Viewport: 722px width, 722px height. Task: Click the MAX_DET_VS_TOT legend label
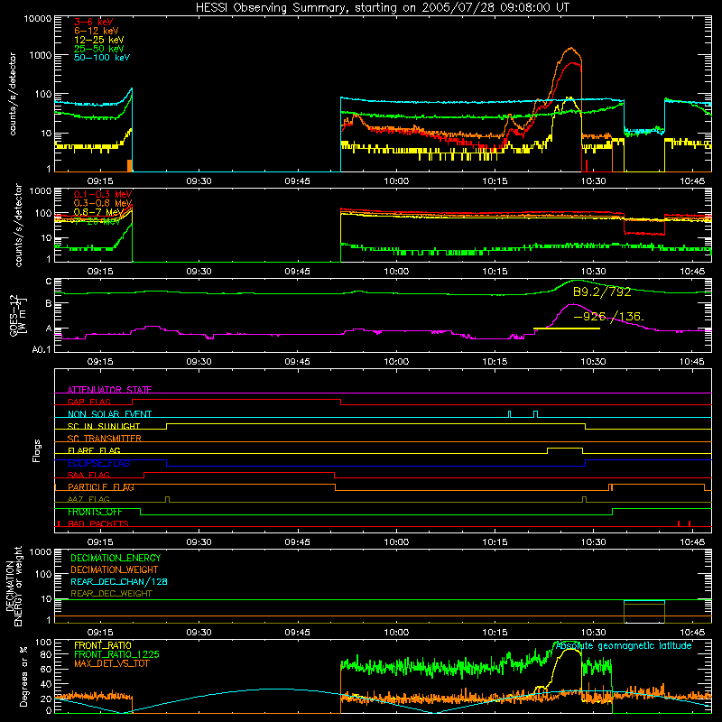[x=111, y=663]
